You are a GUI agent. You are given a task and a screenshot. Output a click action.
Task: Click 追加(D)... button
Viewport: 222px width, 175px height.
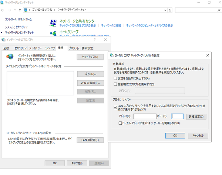coord(91,74)
